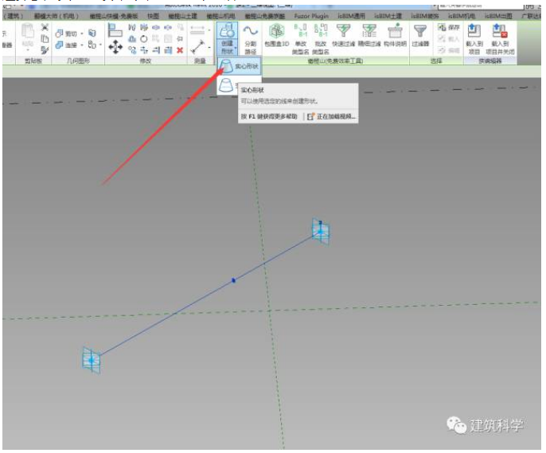
Task: Select the blue midpoint on the line
Action: pos(234,280)
